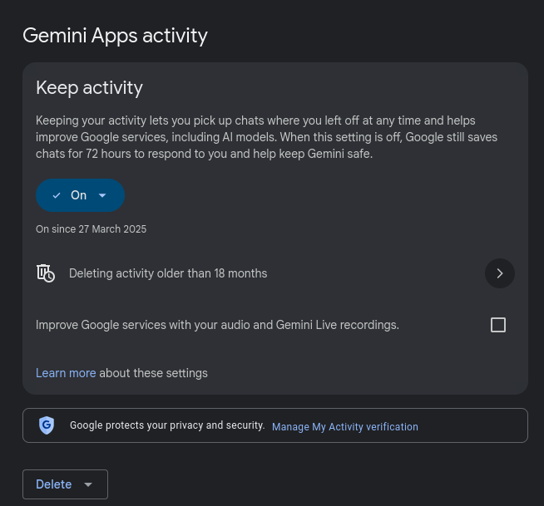This screenshot has height=506, width=544.
Task: Click 'Google protects your privacy and security' text
Action: tap(167, 425)
